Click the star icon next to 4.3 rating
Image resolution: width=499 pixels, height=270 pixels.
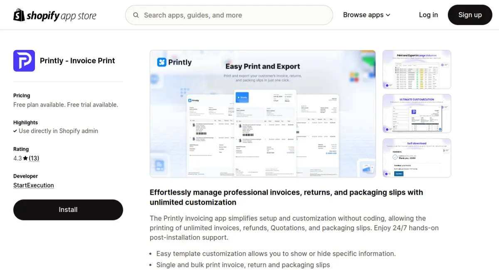[x=25, y=158]
